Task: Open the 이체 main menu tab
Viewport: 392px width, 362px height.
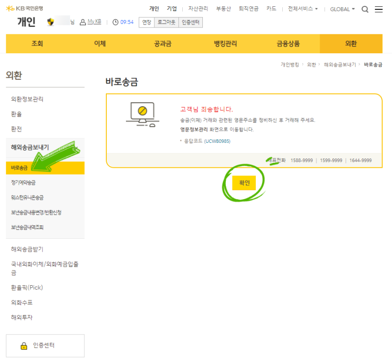Action: tap(100, 44)
